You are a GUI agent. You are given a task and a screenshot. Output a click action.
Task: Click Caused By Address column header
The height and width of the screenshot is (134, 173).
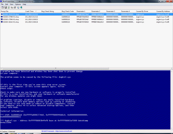(164, 11)
